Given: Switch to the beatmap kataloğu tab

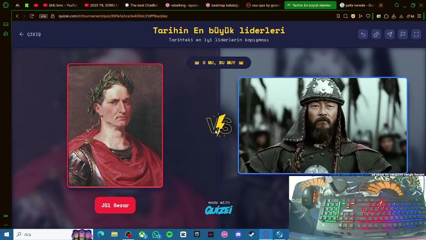Looking at the screenshot, I should 223,5.
